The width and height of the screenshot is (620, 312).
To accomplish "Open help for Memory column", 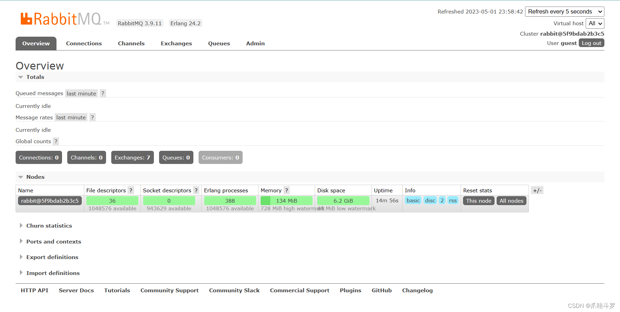I will pos(287,190).
